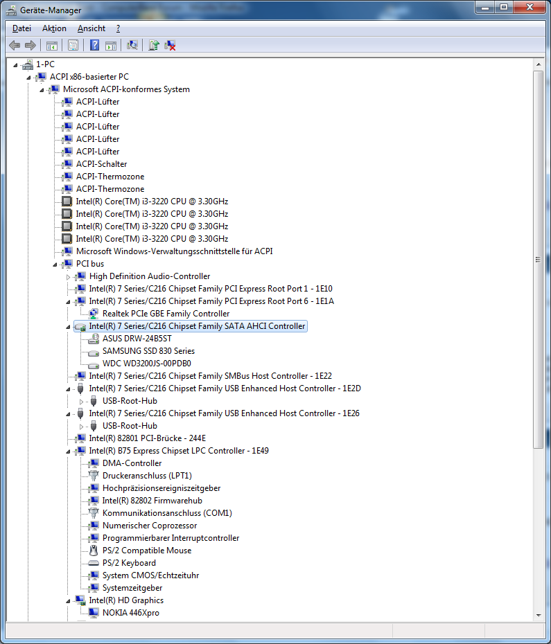This screenshot has width=551, height=644.
Task: Click the uninstall device red X icon
Action: click(x=170, y=45)
